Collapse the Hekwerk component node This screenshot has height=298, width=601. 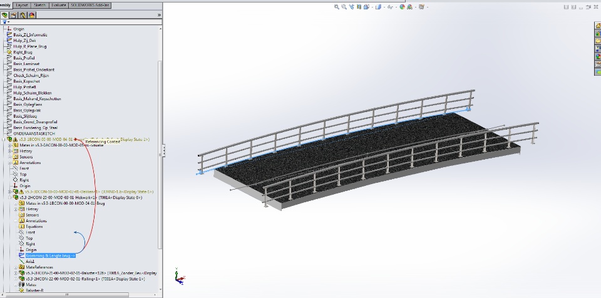[9, 197]
